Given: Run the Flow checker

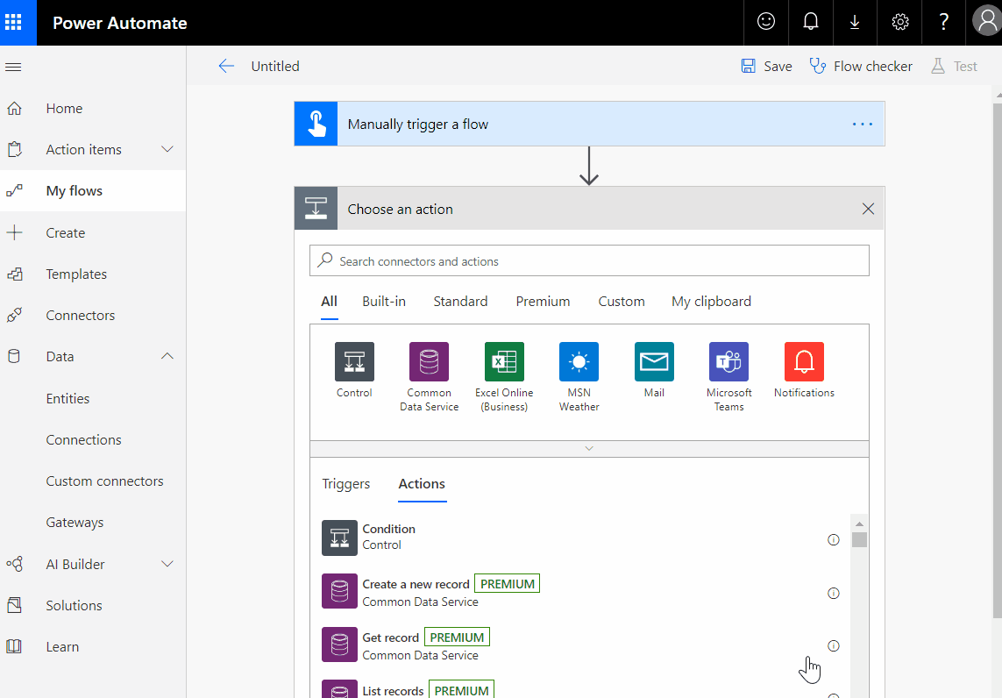Looking at the screenshot, I should pos(861,66).
